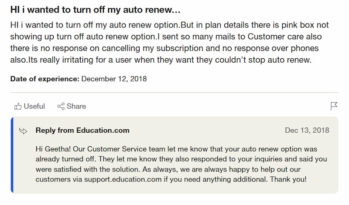Click the 'Reply from Education.com' heading
The image size is (349, 205).
coord(82,130)
